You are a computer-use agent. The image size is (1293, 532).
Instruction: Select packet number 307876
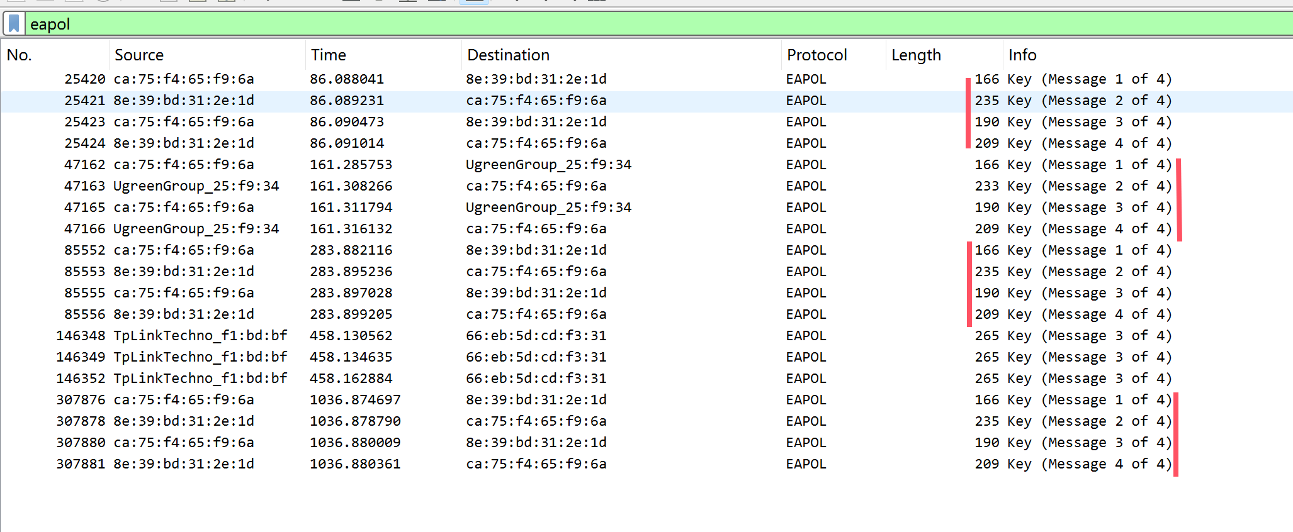click(646, 400)
